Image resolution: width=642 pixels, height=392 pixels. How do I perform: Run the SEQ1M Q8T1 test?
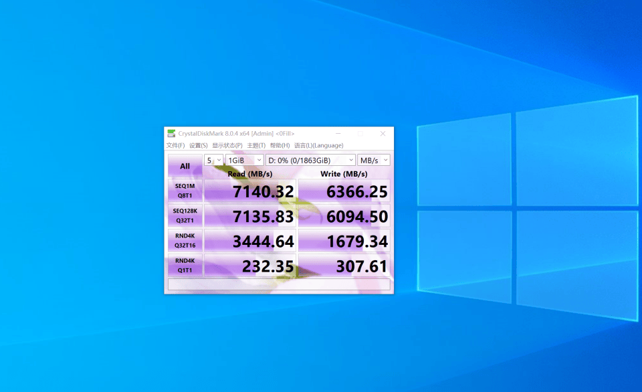click(185, 191)
